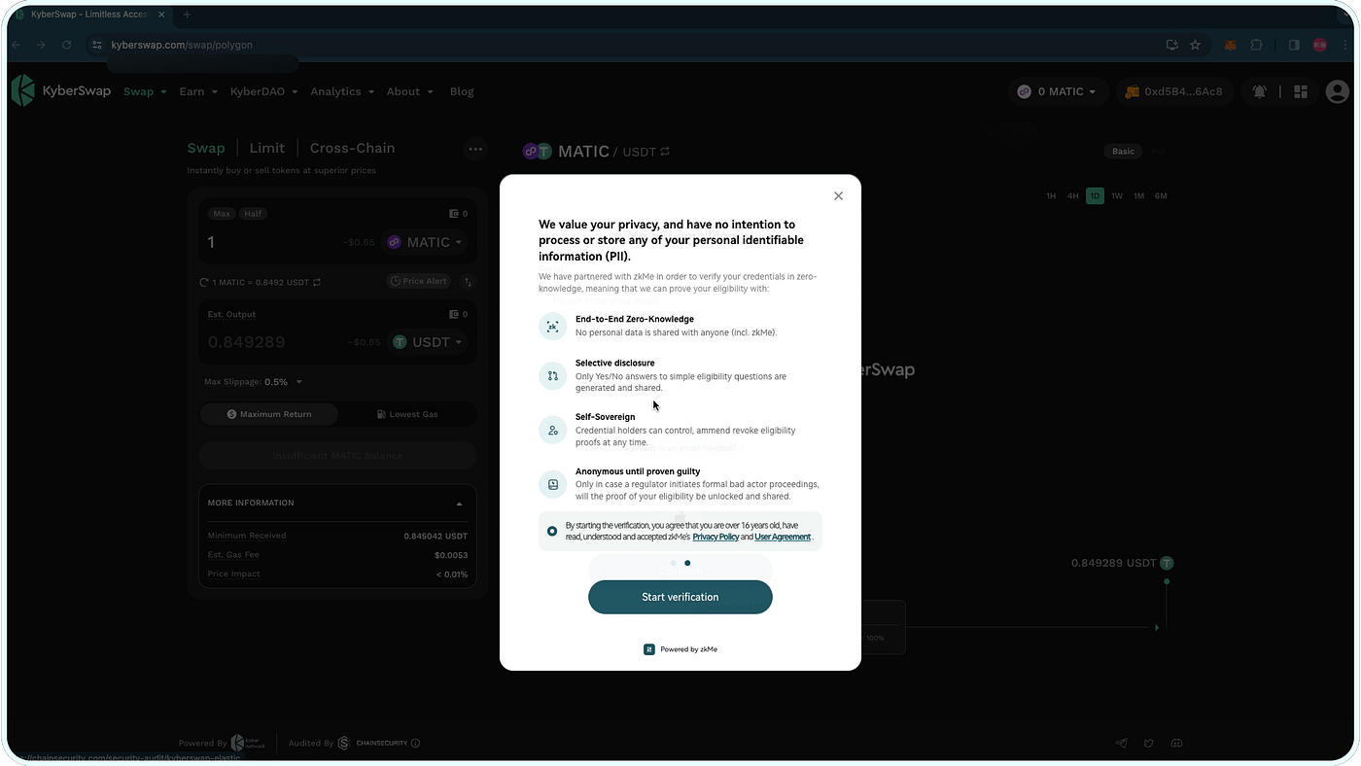Open the swap settings three-dot menu
Image resolution: width=1361 pixels, height=766 pixels.
[x=475, y=149]
